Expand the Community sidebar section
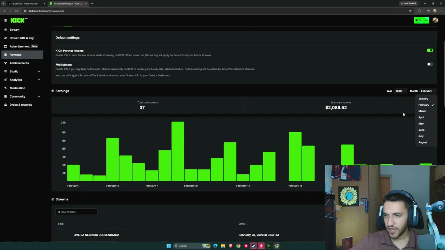The height and width of the screenshot is (250, 445). [x=39, y=97]
